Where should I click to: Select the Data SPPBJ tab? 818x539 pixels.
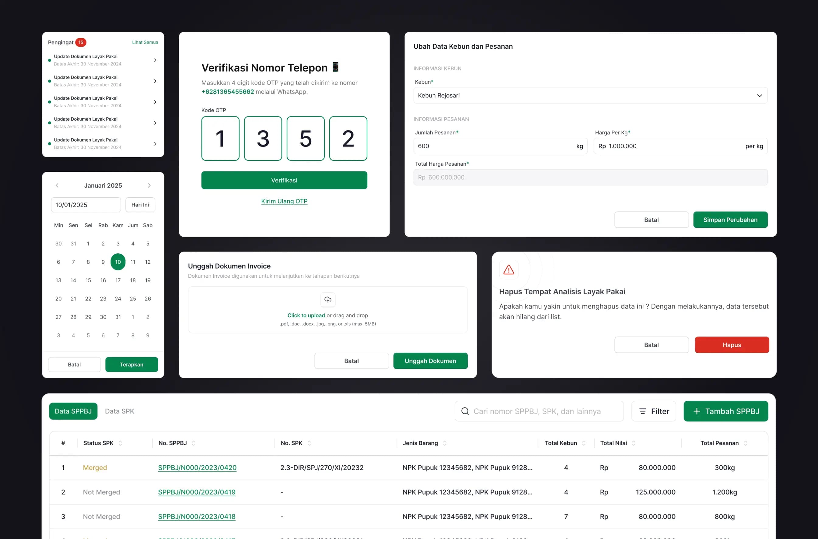coord(73,411)
